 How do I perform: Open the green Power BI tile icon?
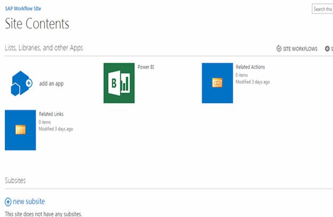(119, 83)
